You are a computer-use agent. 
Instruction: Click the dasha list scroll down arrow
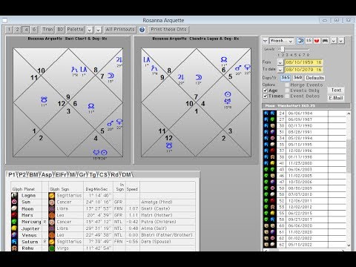(x=349, y=245)
